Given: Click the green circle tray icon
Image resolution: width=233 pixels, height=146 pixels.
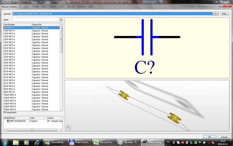Looking at the screenshot, I should pyautogui.click(x=195, y=142).
